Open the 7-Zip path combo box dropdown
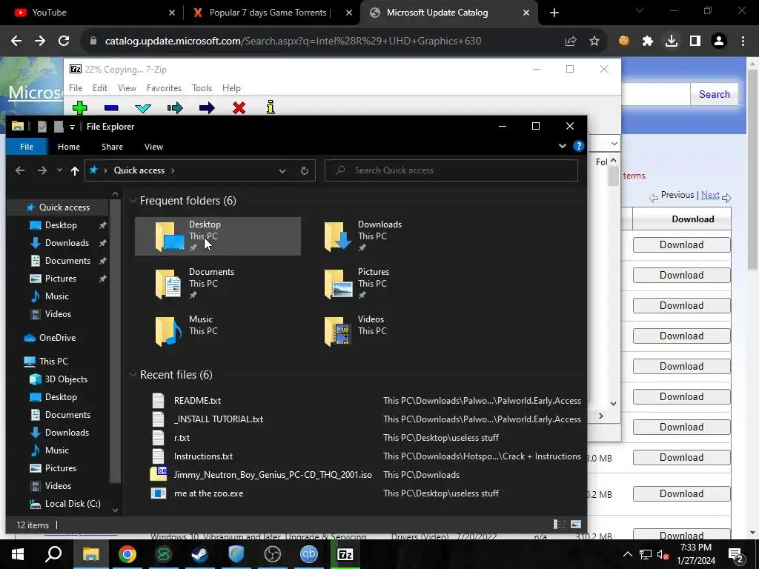Screen dimensions: 759x569 (x=614, y=144)
